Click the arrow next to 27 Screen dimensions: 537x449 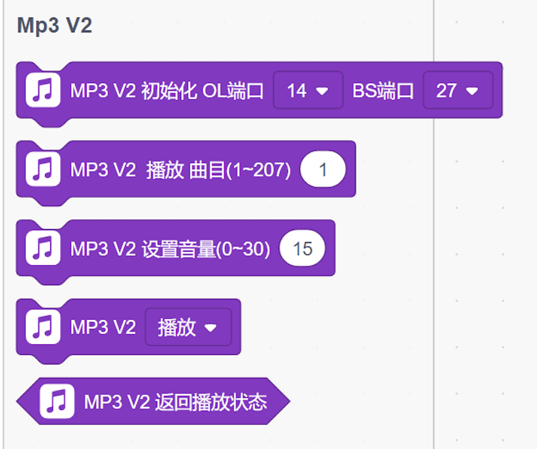tap(473, 91)
